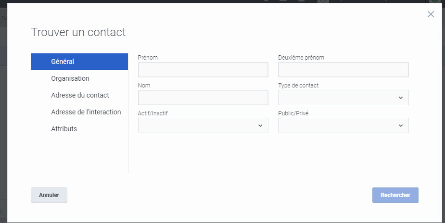Select the Général tab
Image resolution: width=445 pixels, height=223 pixels.
point(79,62)
